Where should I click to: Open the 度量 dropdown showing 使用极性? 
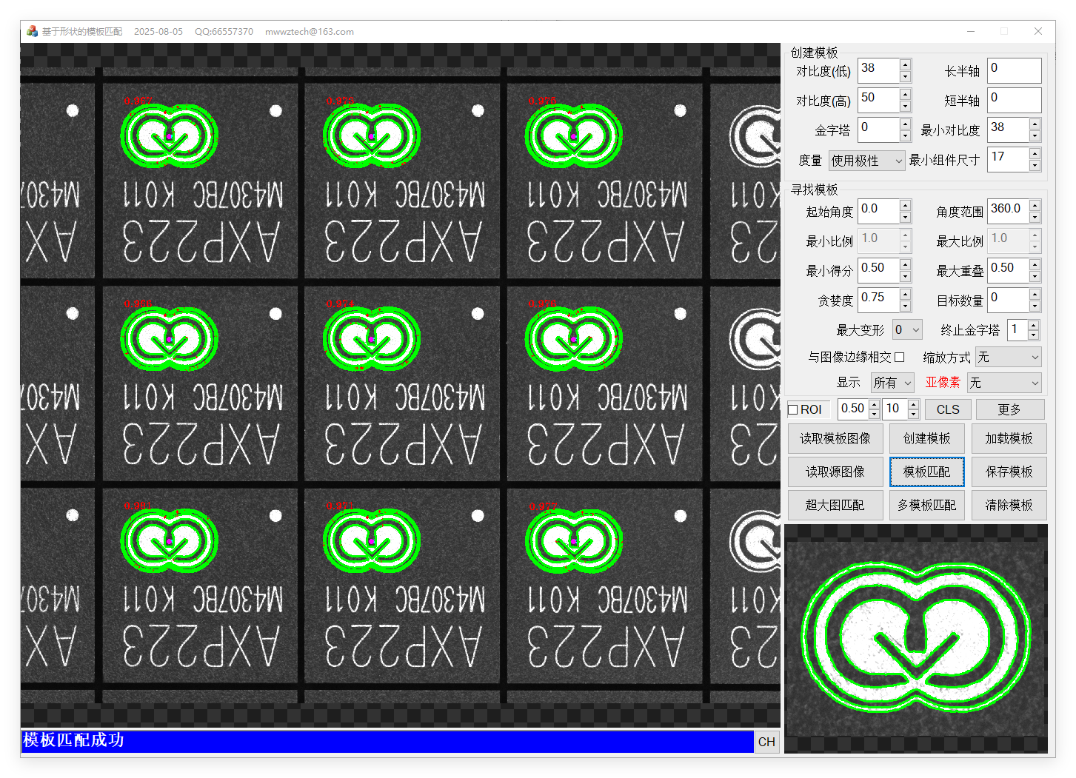pyautogui.click(x=866, y=161)
